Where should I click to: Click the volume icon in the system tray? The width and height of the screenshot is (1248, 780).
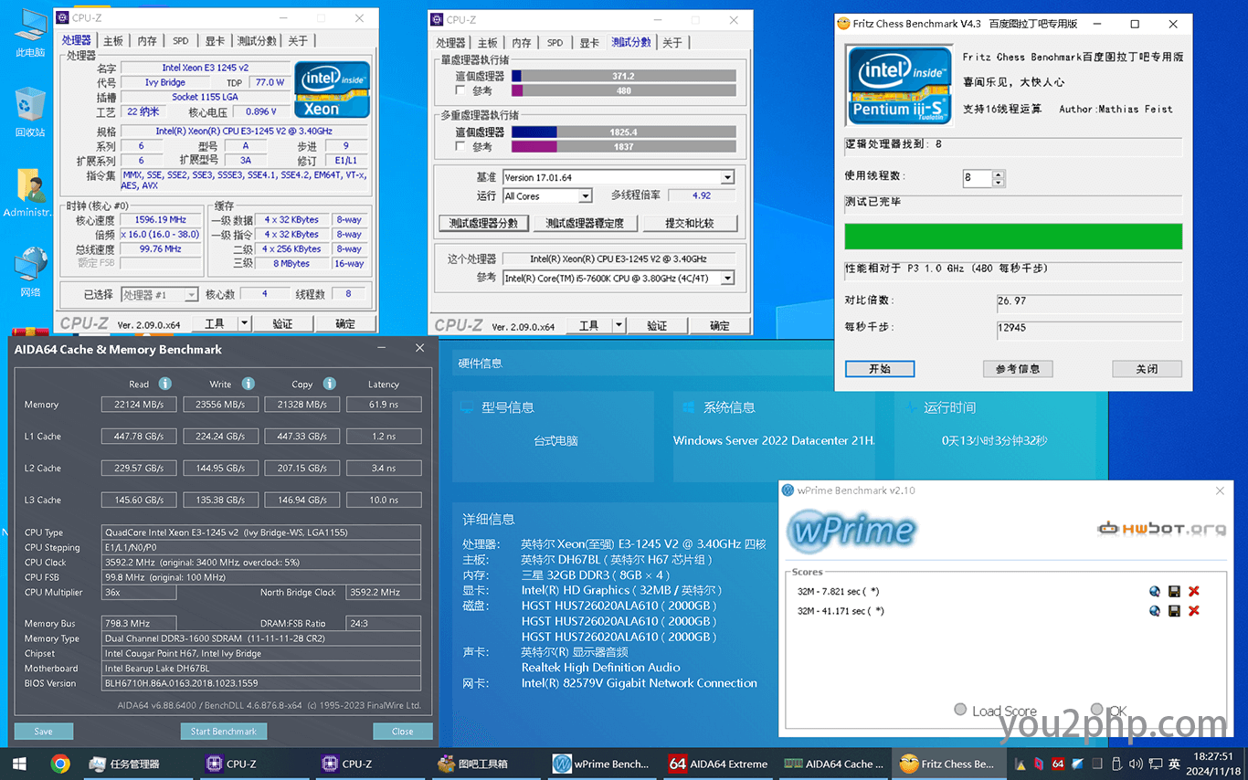(1134, 764)
